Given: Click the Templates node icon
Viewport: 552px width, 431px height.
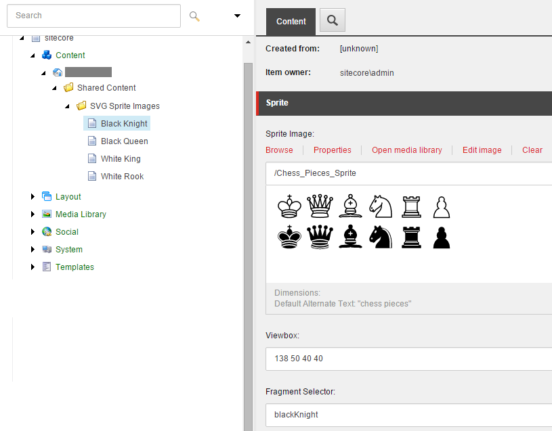Looking at the screenshot, I should [x=47, y=267].
